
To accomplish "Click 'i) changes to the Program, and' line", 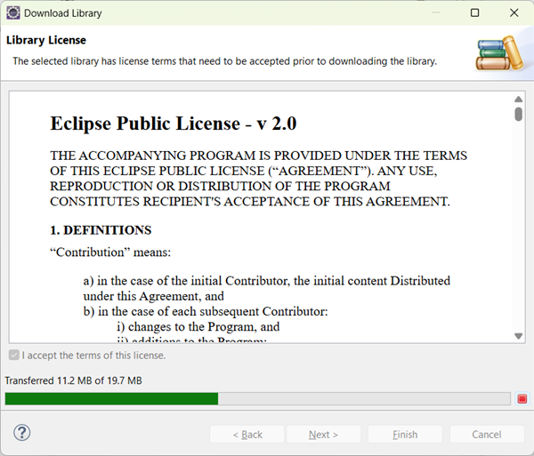I will click(x=198, y=327).
